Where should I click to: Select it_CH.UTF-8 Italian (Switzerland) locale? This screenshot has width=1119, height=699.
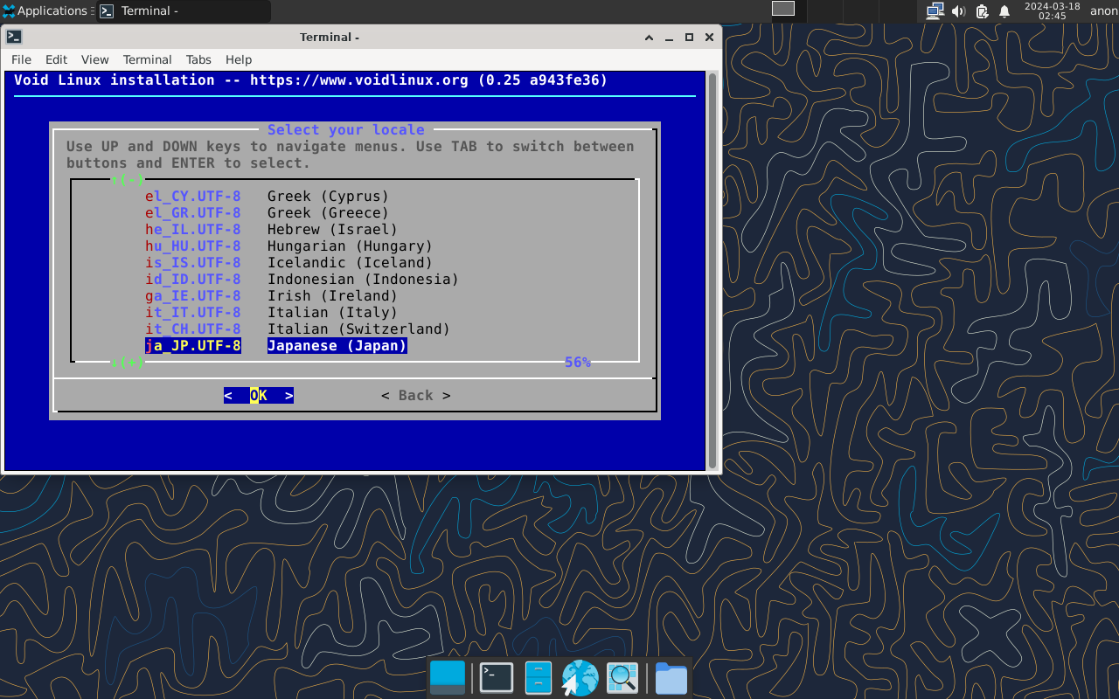tap(298, 329)
